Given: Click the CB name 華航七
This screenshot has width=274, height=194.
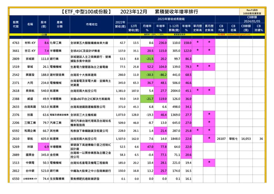Looking at the screenshot, I should click(233, 139).
